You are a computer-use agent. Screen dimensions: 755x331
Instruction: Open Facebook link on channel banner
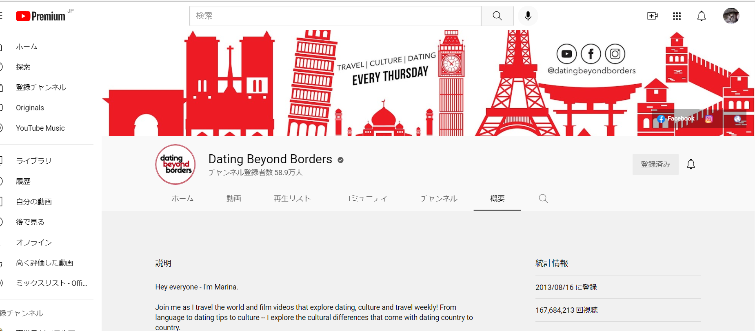point(676,118)
